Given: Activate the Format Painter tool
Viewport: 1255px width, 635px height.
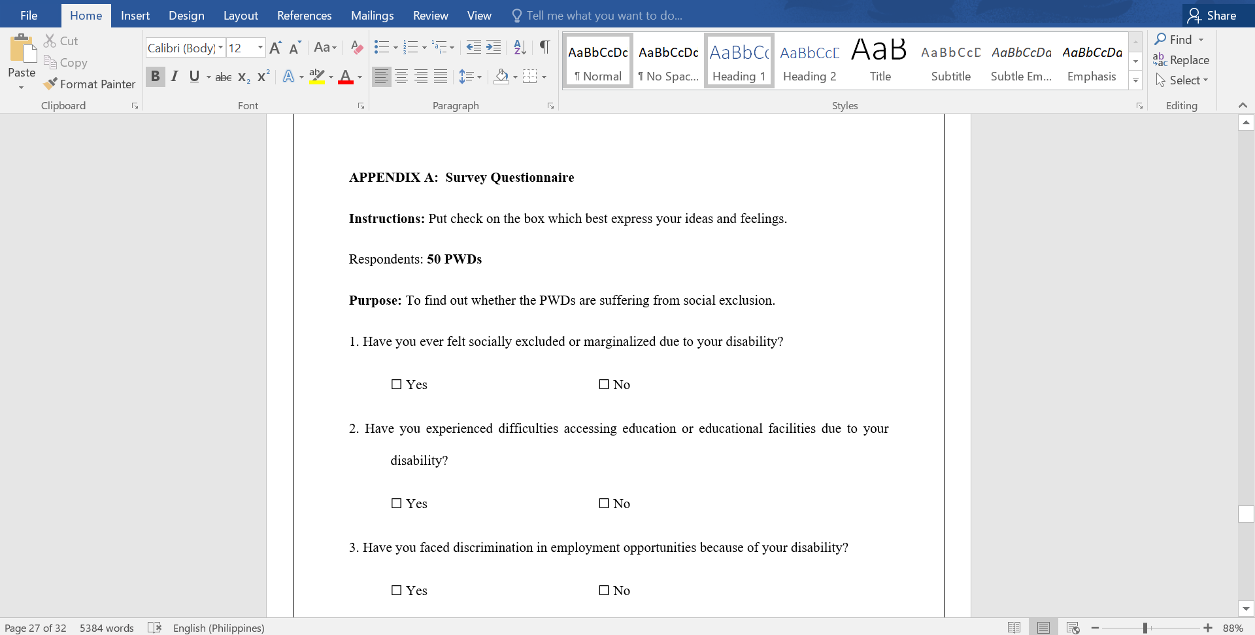Looking at the screenshot, I should coord(90,84).
